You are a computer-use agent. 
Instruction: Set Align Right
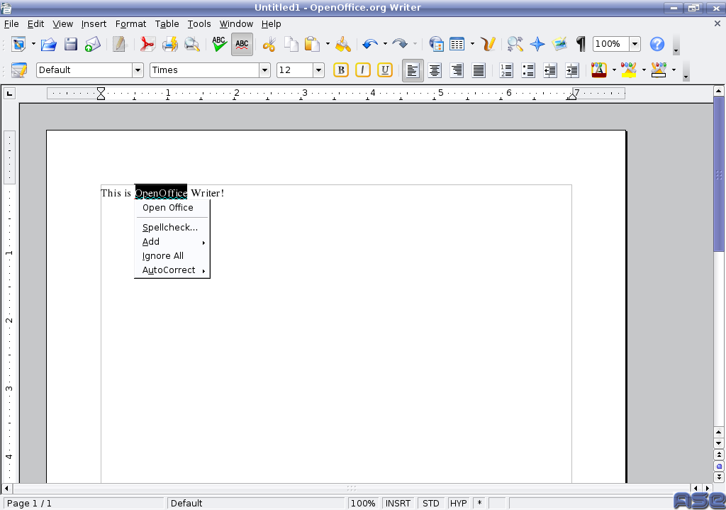click(457, 70)
